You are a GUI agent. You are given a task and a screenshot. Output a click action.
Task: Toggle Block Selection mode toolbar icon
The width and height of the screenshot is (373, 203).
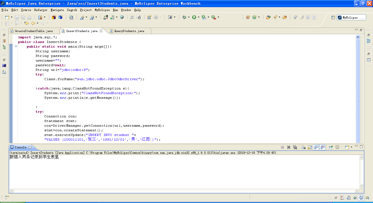point(308,17)
